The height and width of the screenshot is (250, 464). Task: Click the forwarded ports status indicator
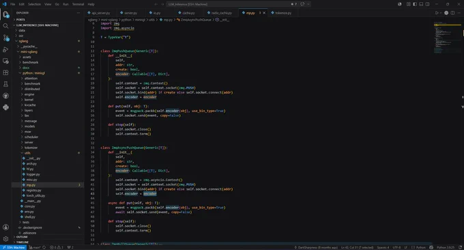point(70,247)
